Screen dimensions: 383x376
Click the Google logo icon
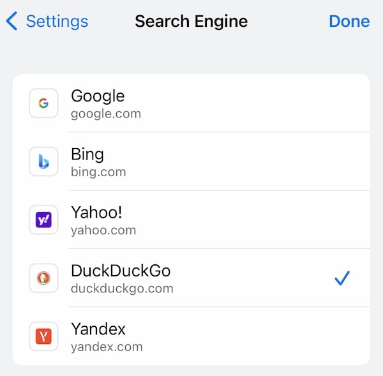pyautogui.click(x=43, y=103)
